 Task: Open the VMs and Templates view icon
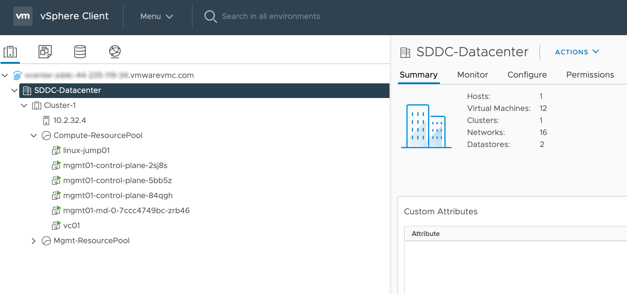point(45,52)
